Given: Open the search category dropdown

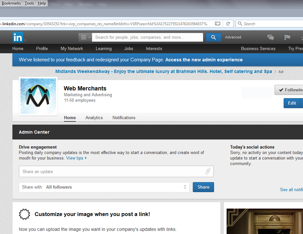Looking at the screenshot, I should tap(85, 37).
